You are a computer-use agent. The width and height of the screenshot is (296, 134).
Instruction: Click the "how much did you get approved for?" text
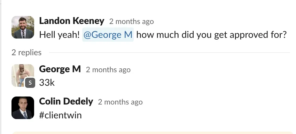pos(211,35)
